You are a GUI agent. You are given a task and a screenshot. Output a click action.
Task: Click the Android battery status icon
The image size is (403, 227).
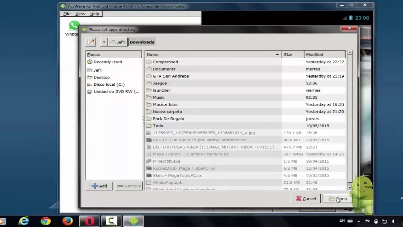(351, 18)
